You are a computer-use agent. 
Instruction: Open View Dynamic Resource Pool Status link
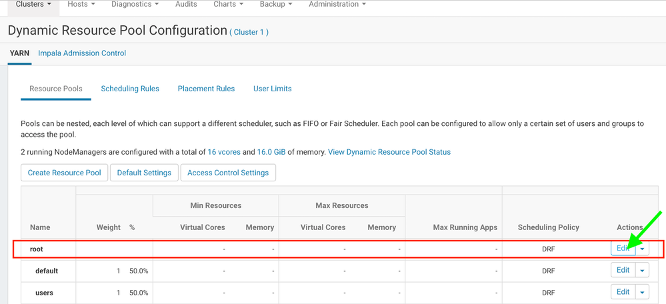pos(389,152)
